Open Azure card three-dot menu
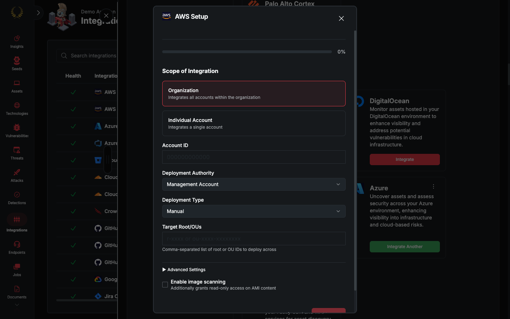 pyautogui.click(x=433, y=186)
